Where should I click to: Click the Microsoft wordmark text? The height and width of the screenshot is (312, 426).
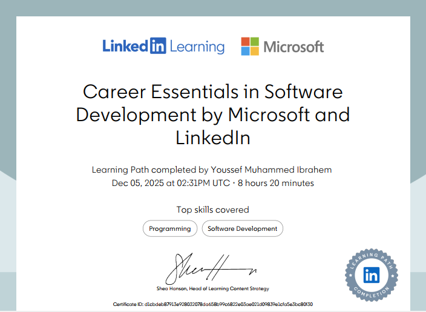click(293, 47)
